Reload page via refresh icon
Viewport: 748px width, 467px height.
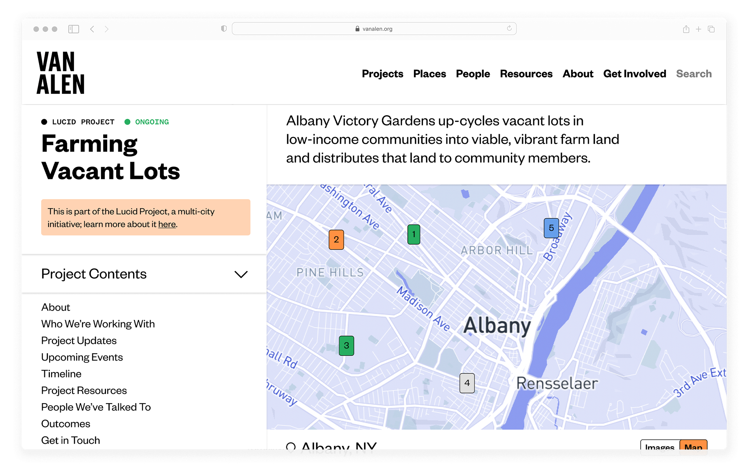pyautogui.click(x=509, y=28)
